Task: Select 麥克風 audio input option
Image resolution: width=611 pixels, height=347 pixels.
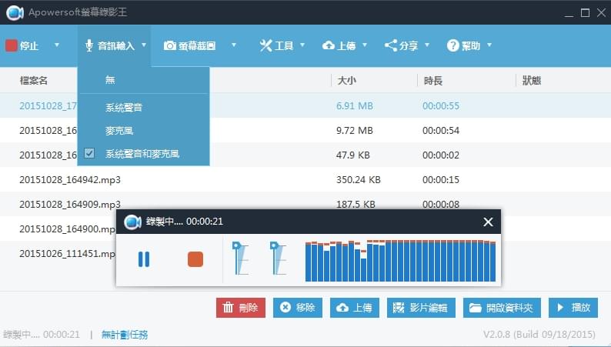Action: tap(143, 131)
